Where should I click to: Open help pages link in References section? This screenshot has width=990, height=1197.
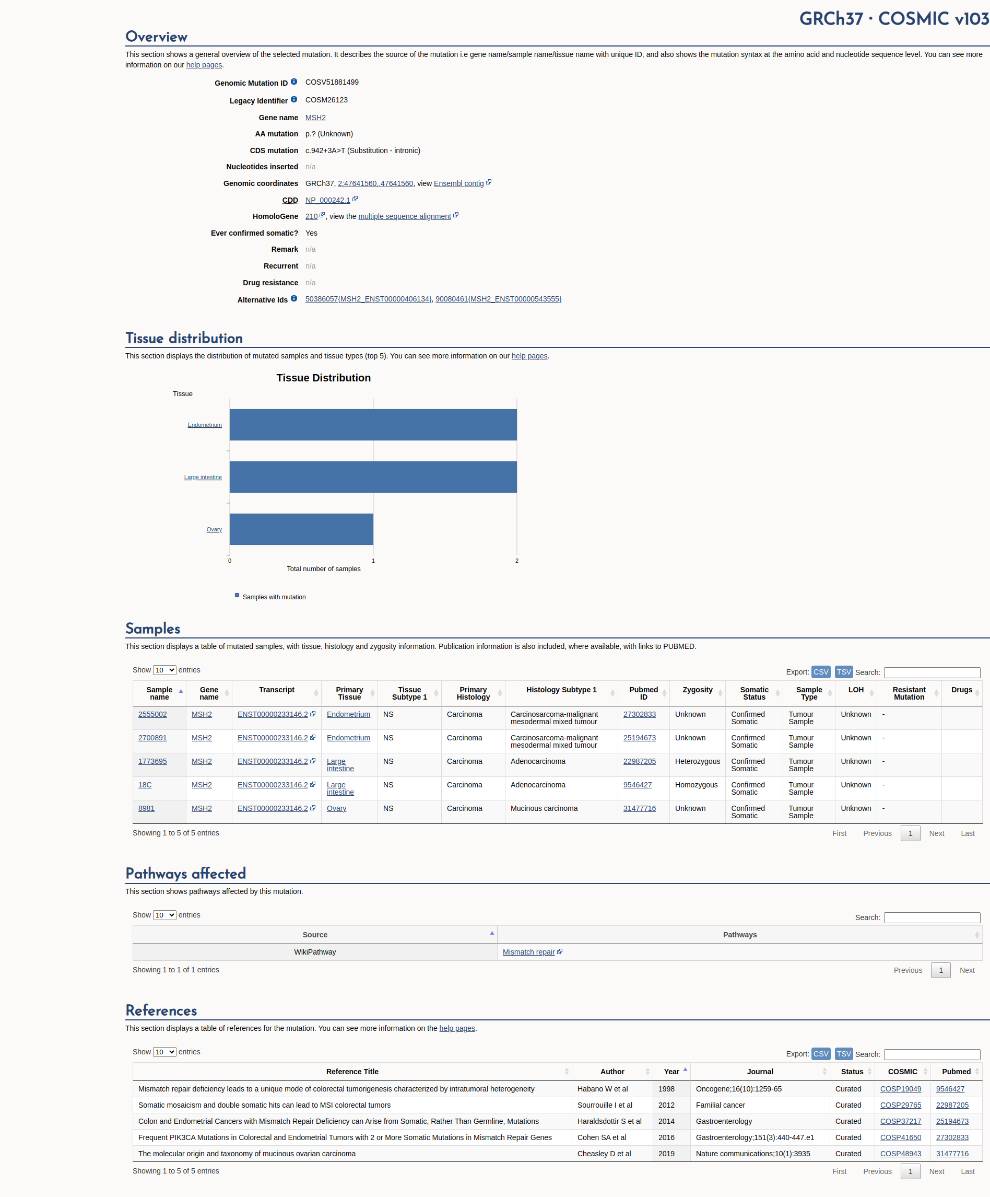(x=457, y=1028)
